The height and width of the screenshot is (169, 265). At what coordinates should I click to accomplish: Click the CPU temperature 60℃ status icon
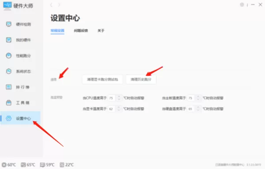point(4,165)
